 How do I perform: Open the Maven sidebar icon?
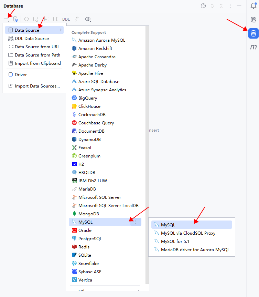253,47
